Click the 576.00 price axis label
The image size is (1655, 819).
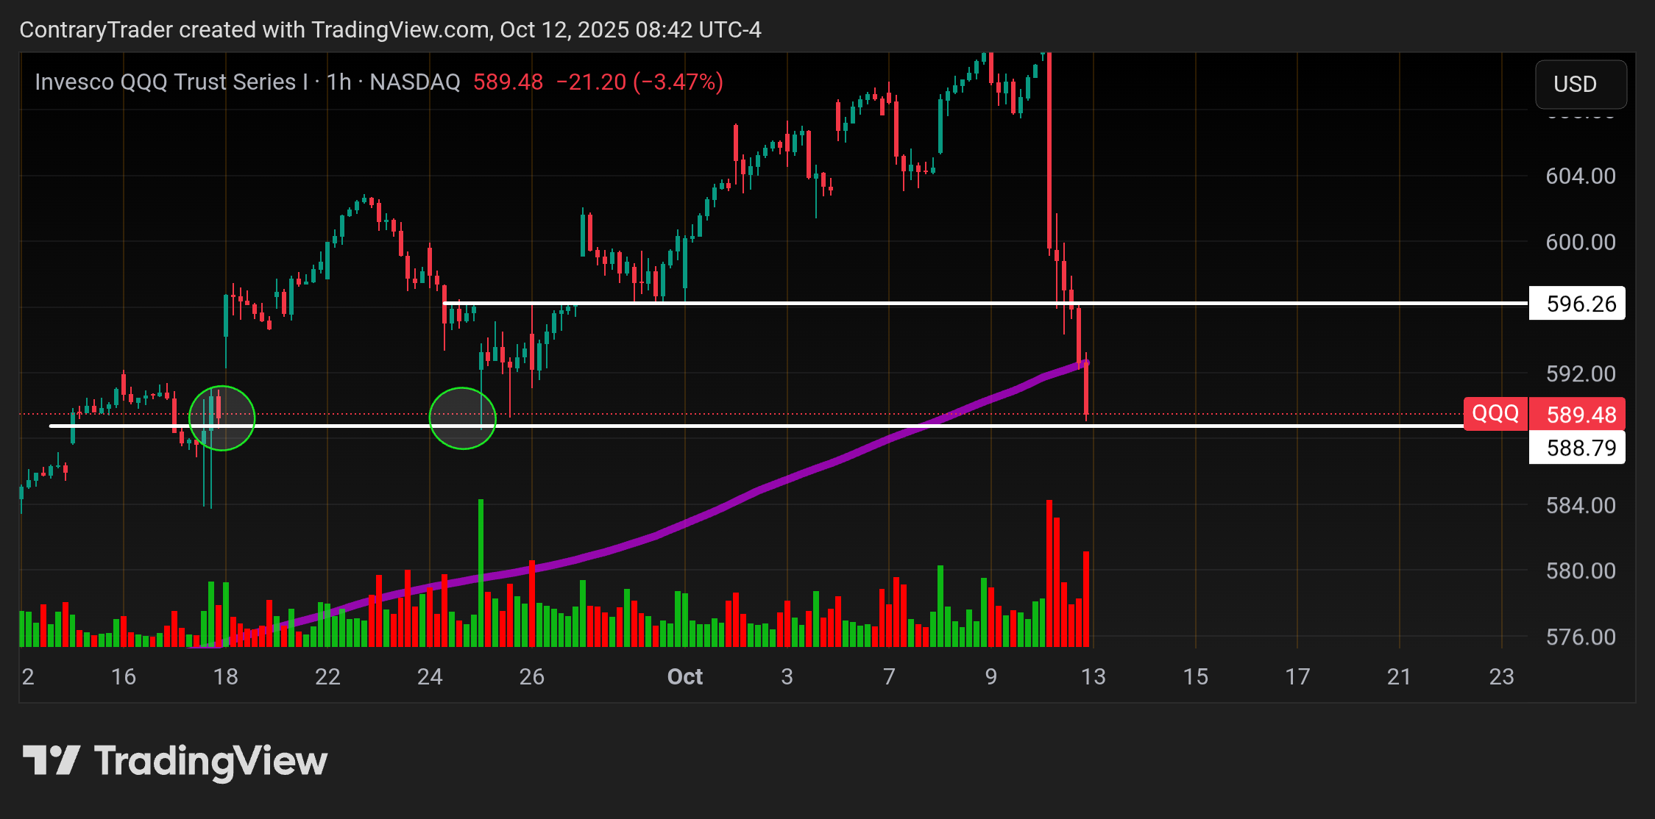[x=1580, y=637]
